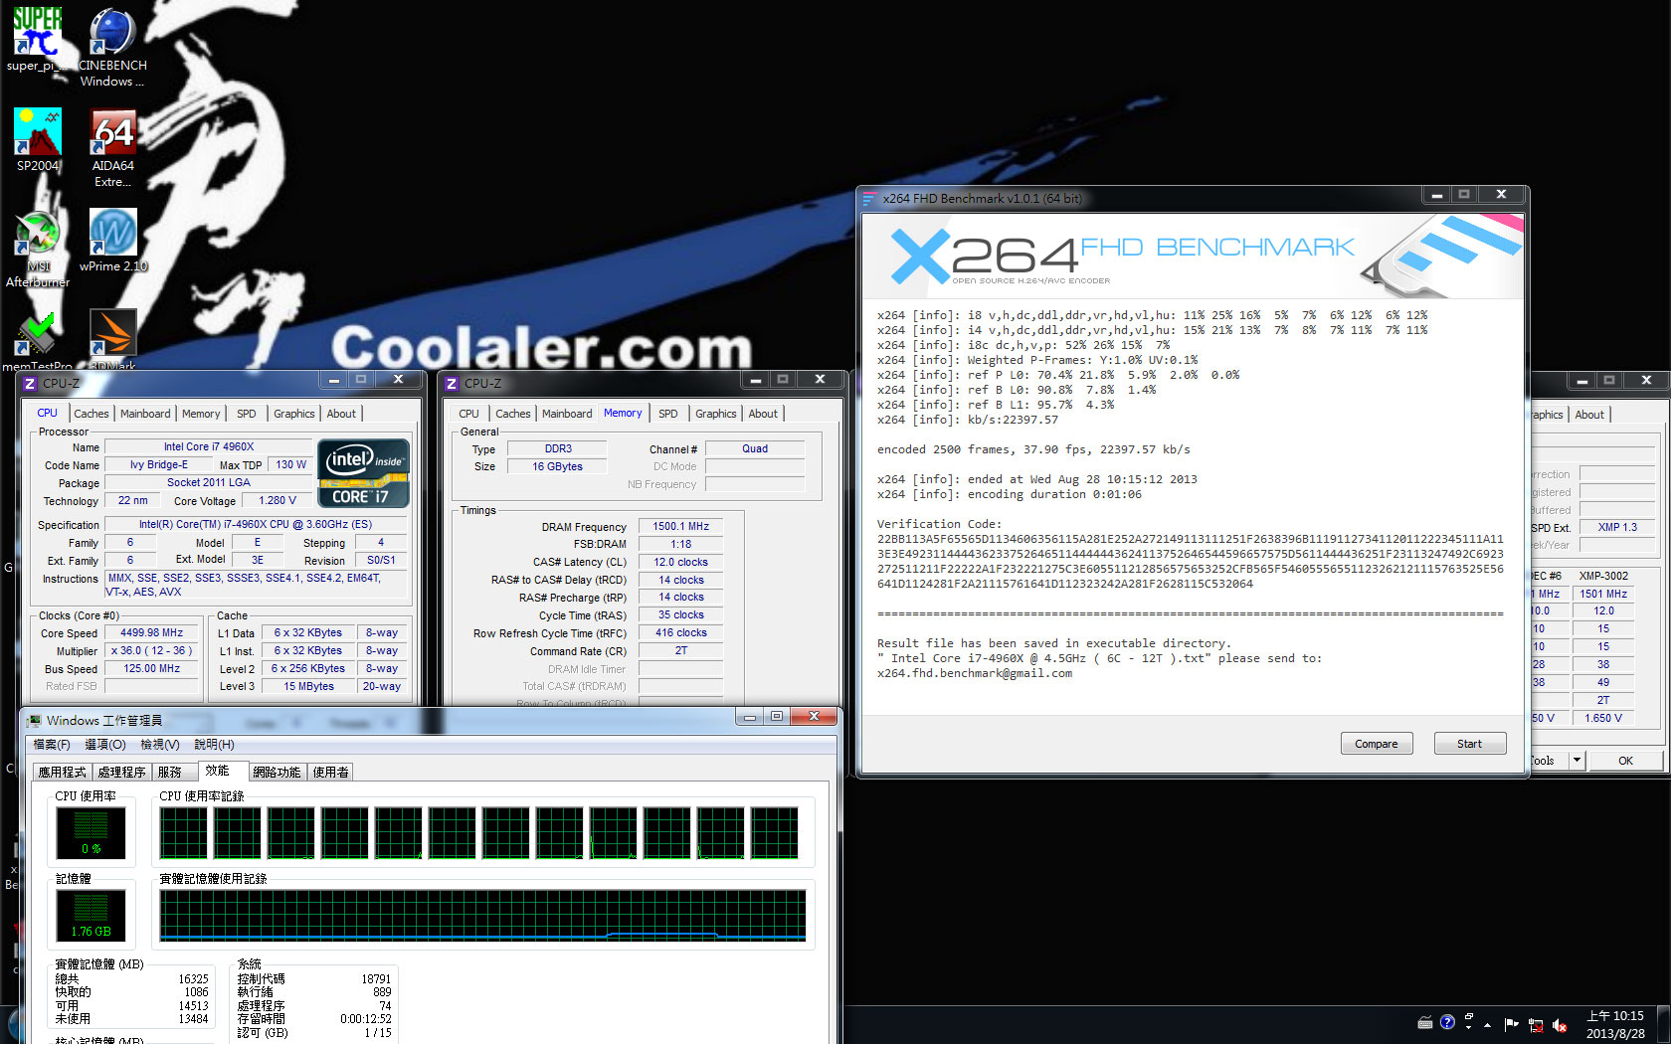Click the Show desktop button on the taskbar
This screenshot has width=1671, height=1044.
[x=1663, y=1024]
